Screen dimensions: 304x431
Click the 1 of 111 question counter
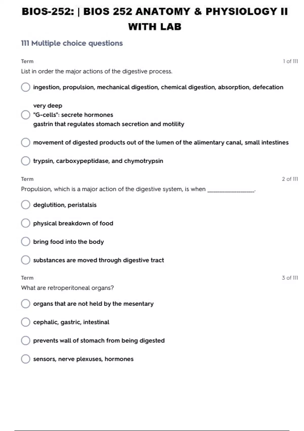pos(290,61)
